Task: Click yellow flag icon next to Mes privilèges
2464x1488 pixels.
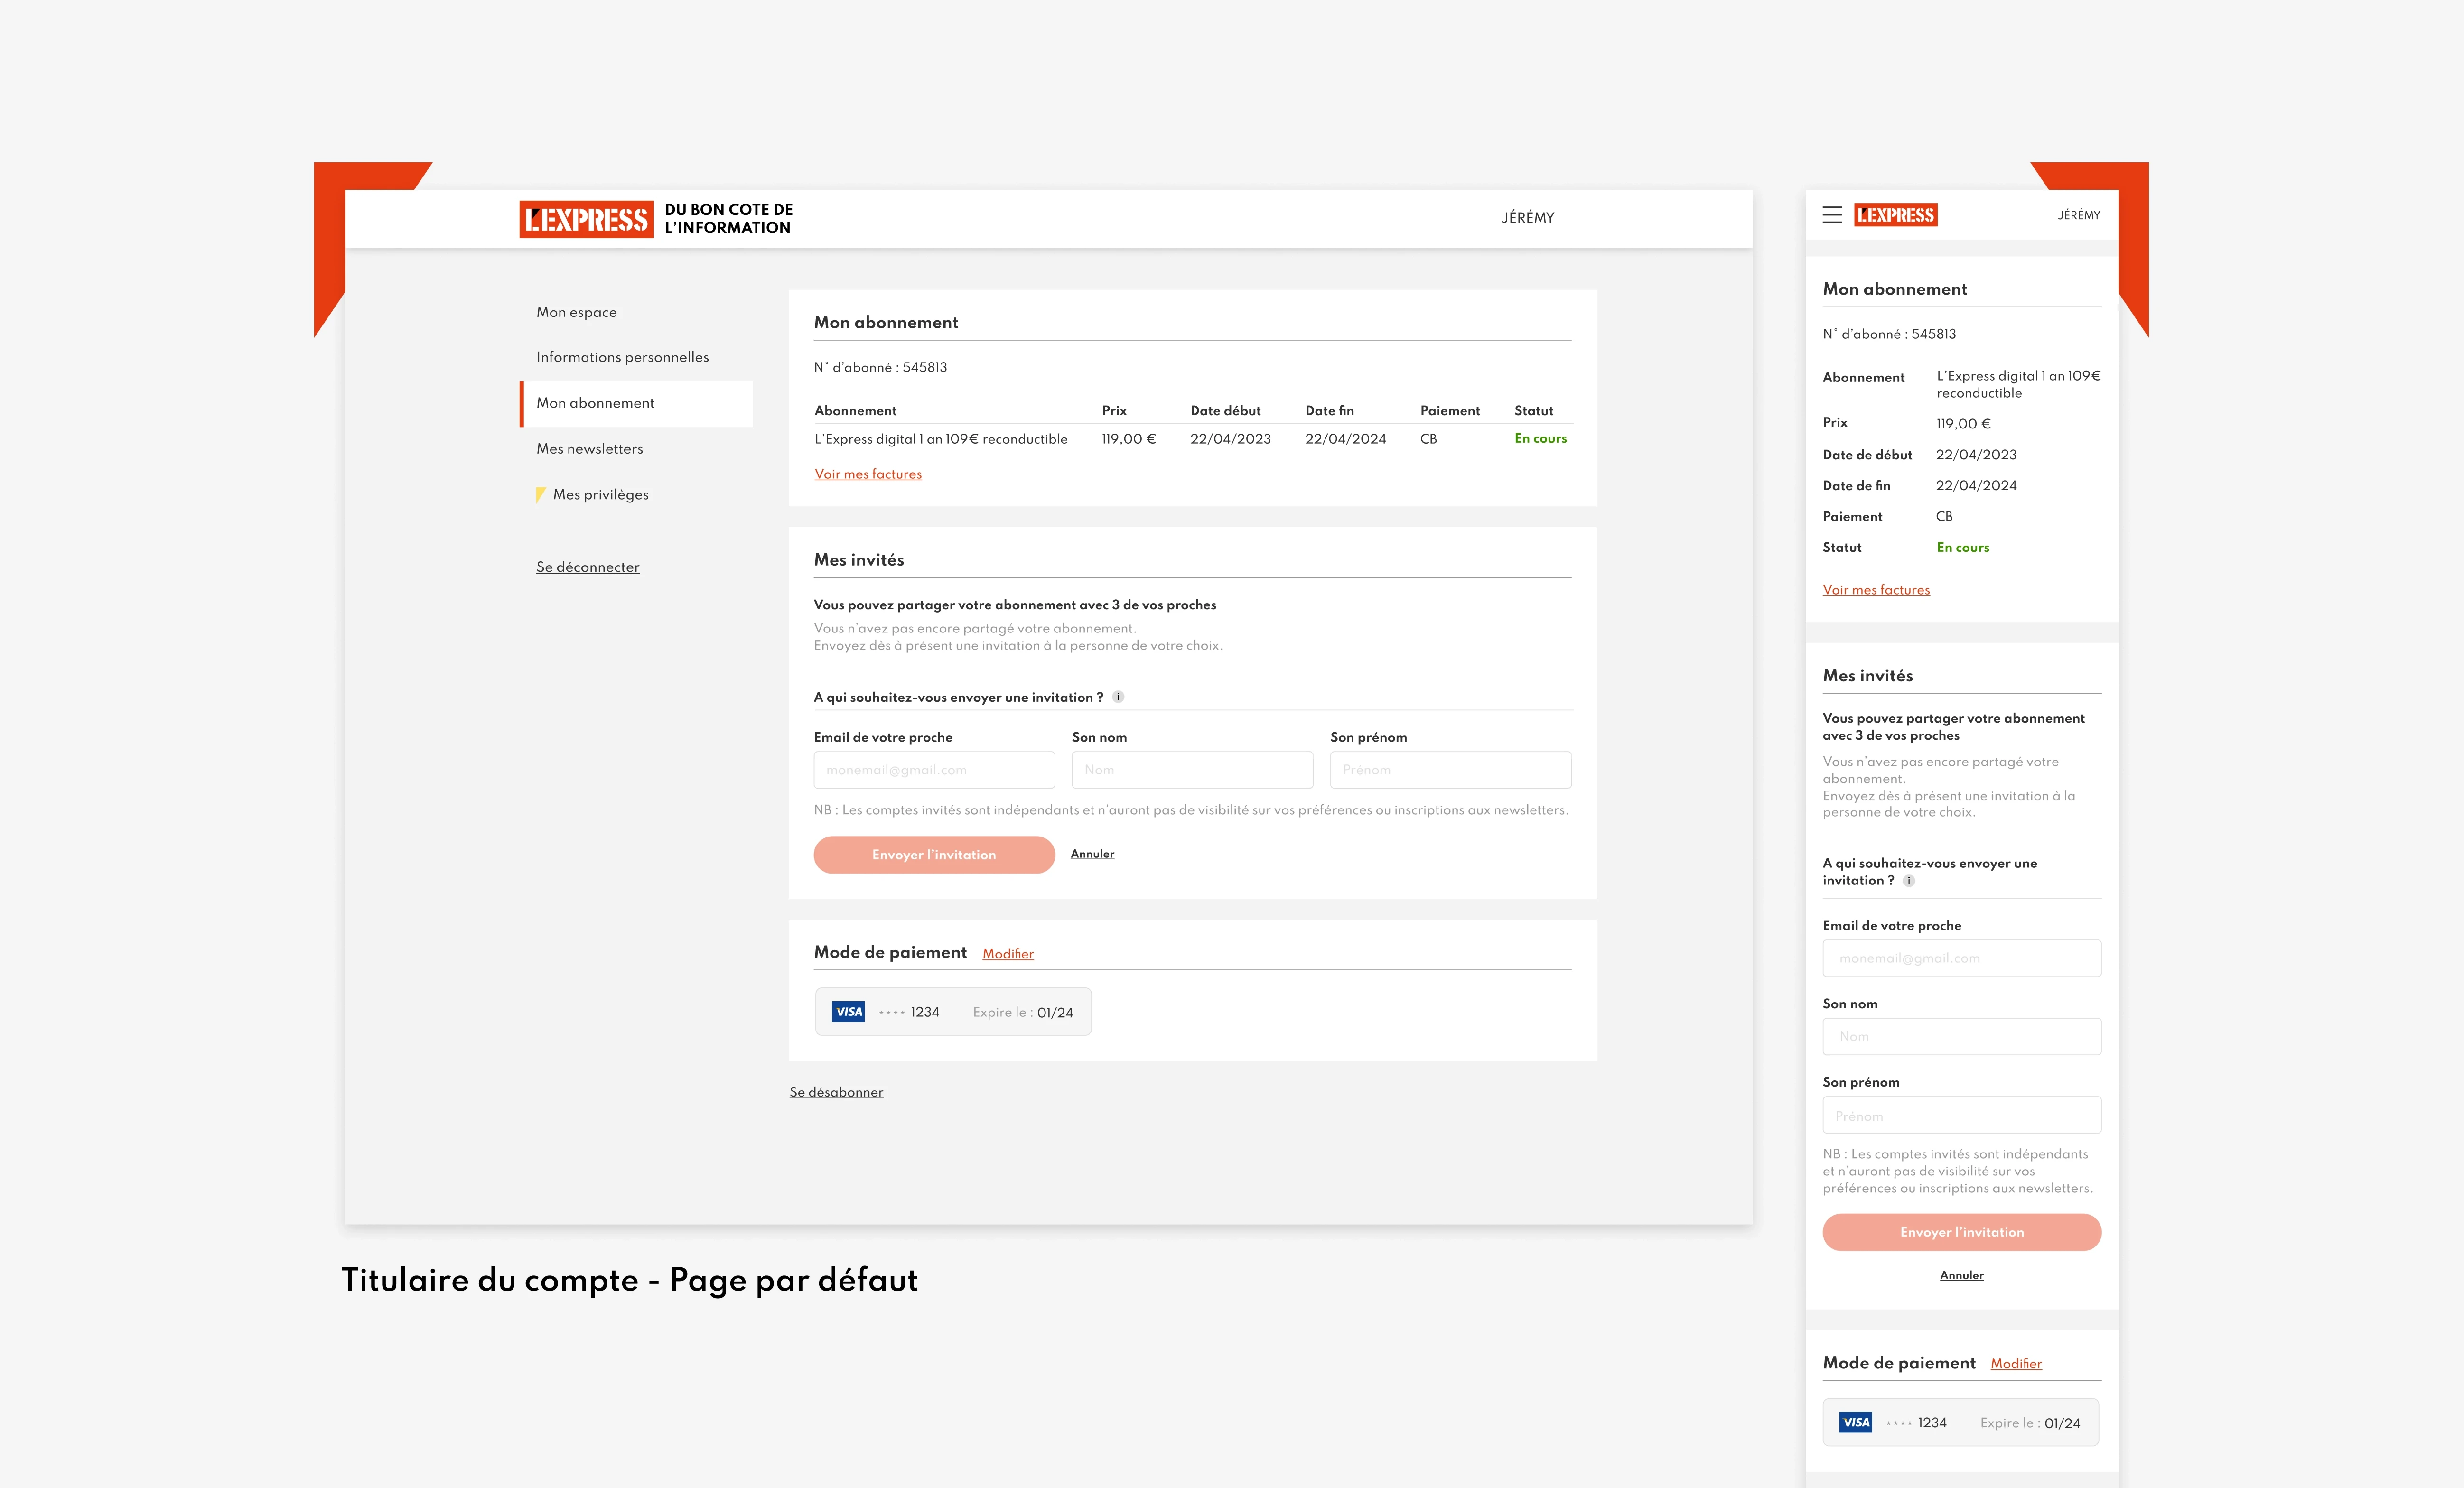Action: (x=540, y=494)
